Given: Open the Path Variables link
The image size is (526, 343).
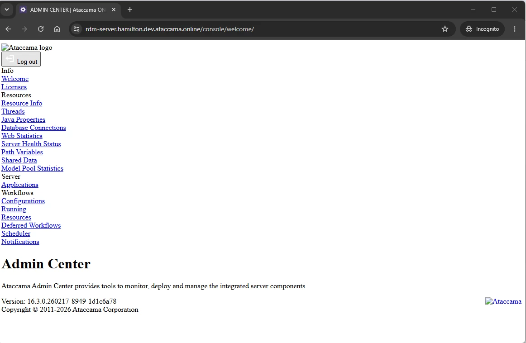Looking at the screenshot, I should pos(22,152).
